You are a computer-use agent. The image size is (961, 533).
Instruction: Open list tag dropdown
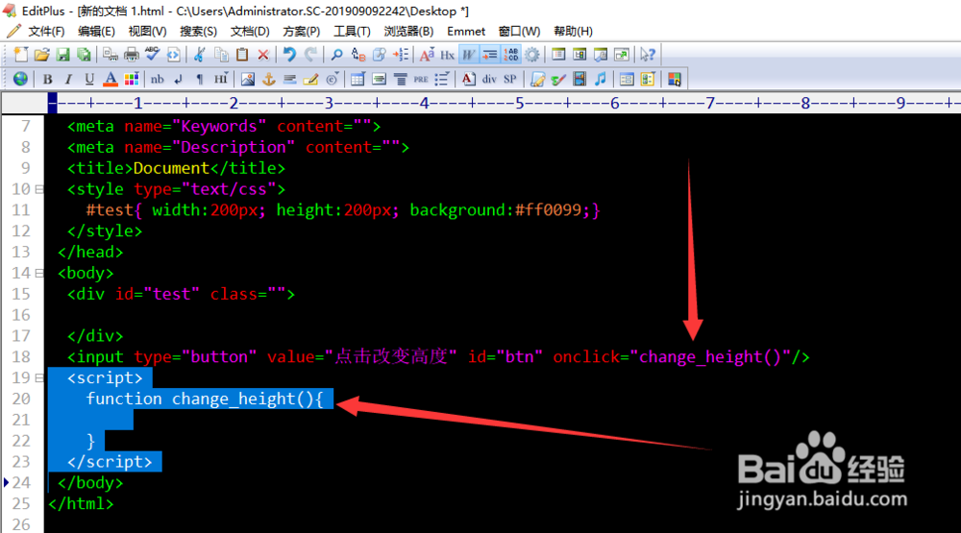click(x=442, y=79)
